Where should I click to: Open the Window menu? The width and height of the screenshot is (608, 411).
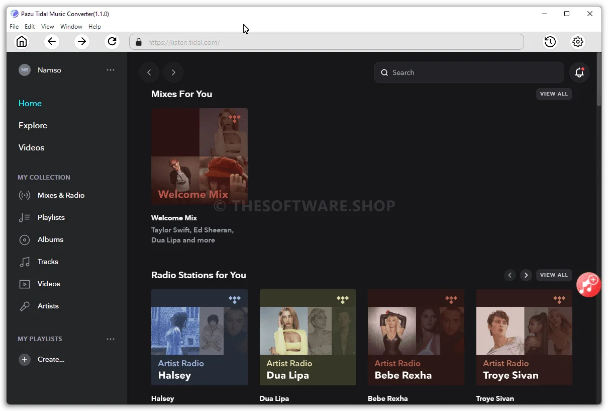tap(71, 27)
